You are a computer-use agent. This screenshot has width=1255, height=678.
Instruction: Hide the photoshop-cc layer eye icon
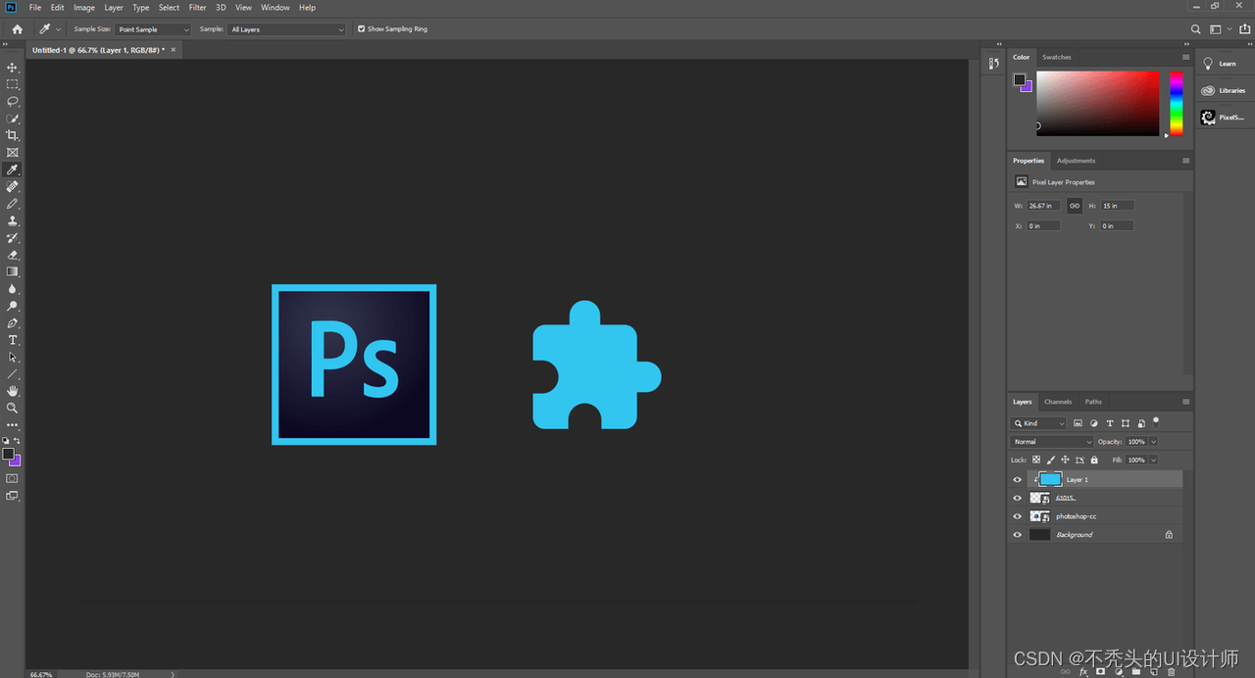[x=1017, y=516]
